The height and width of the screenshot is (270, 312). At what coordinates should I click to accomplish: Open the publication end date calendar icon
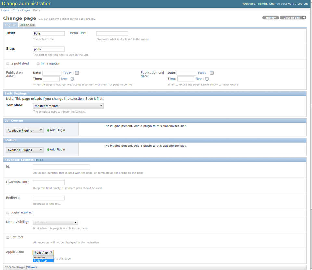[212, 73]
